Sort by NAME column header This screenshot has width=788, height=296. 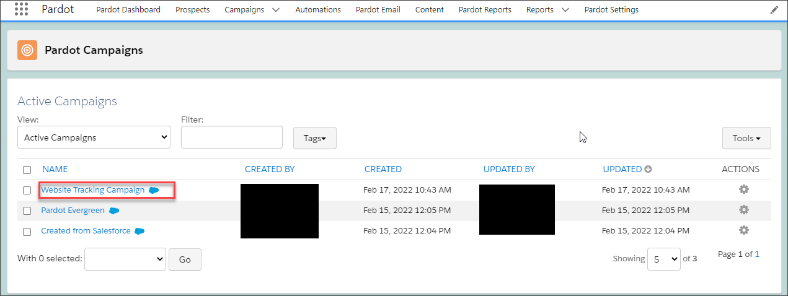(x=55, y=169)
